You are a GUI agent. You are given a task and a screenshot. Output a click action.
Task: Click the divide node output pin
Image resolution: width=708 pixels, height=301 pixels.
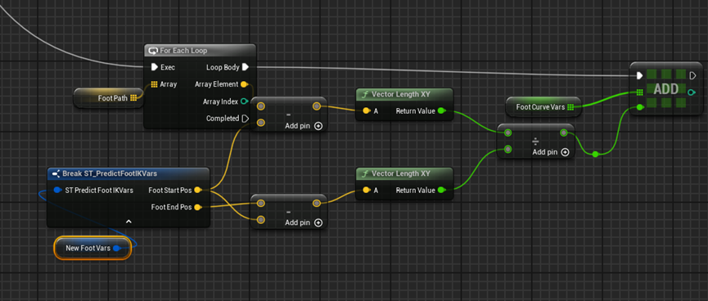[563, 133]
